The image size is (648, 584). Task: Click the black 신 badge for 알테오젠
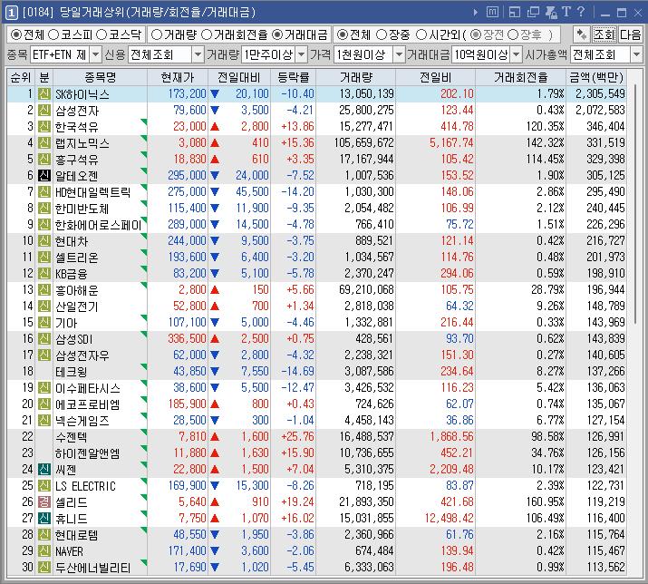(x=44, y=175)
